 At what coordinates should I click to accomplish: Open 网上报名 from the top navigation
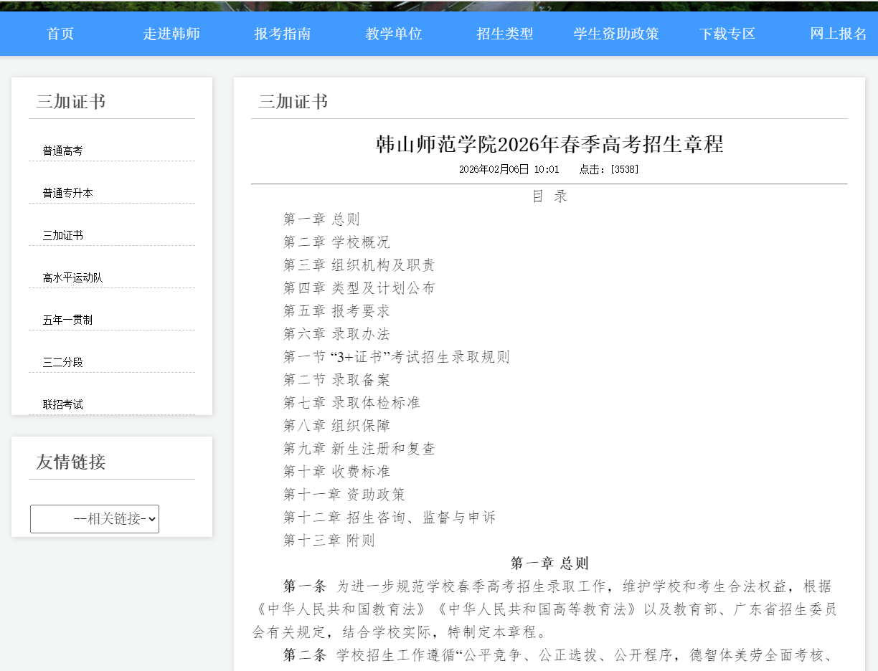838,33
